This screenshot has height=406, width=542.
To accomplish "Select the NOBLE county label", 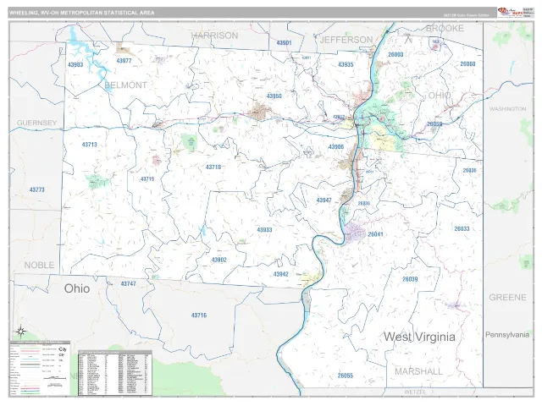I will click(x=40, y=265).
